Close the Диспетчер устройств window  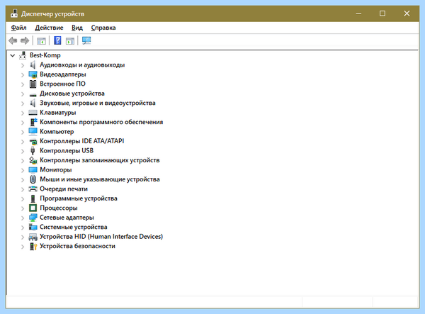coord(407,13)
